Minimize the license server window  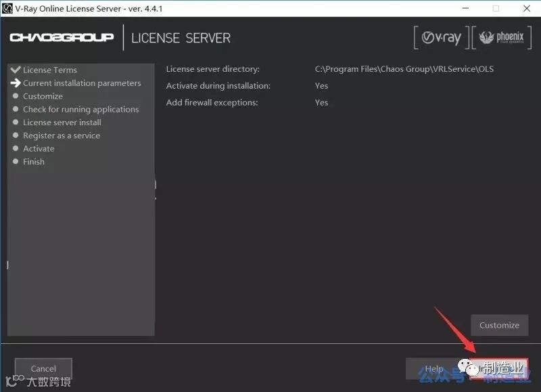(465, 8)
